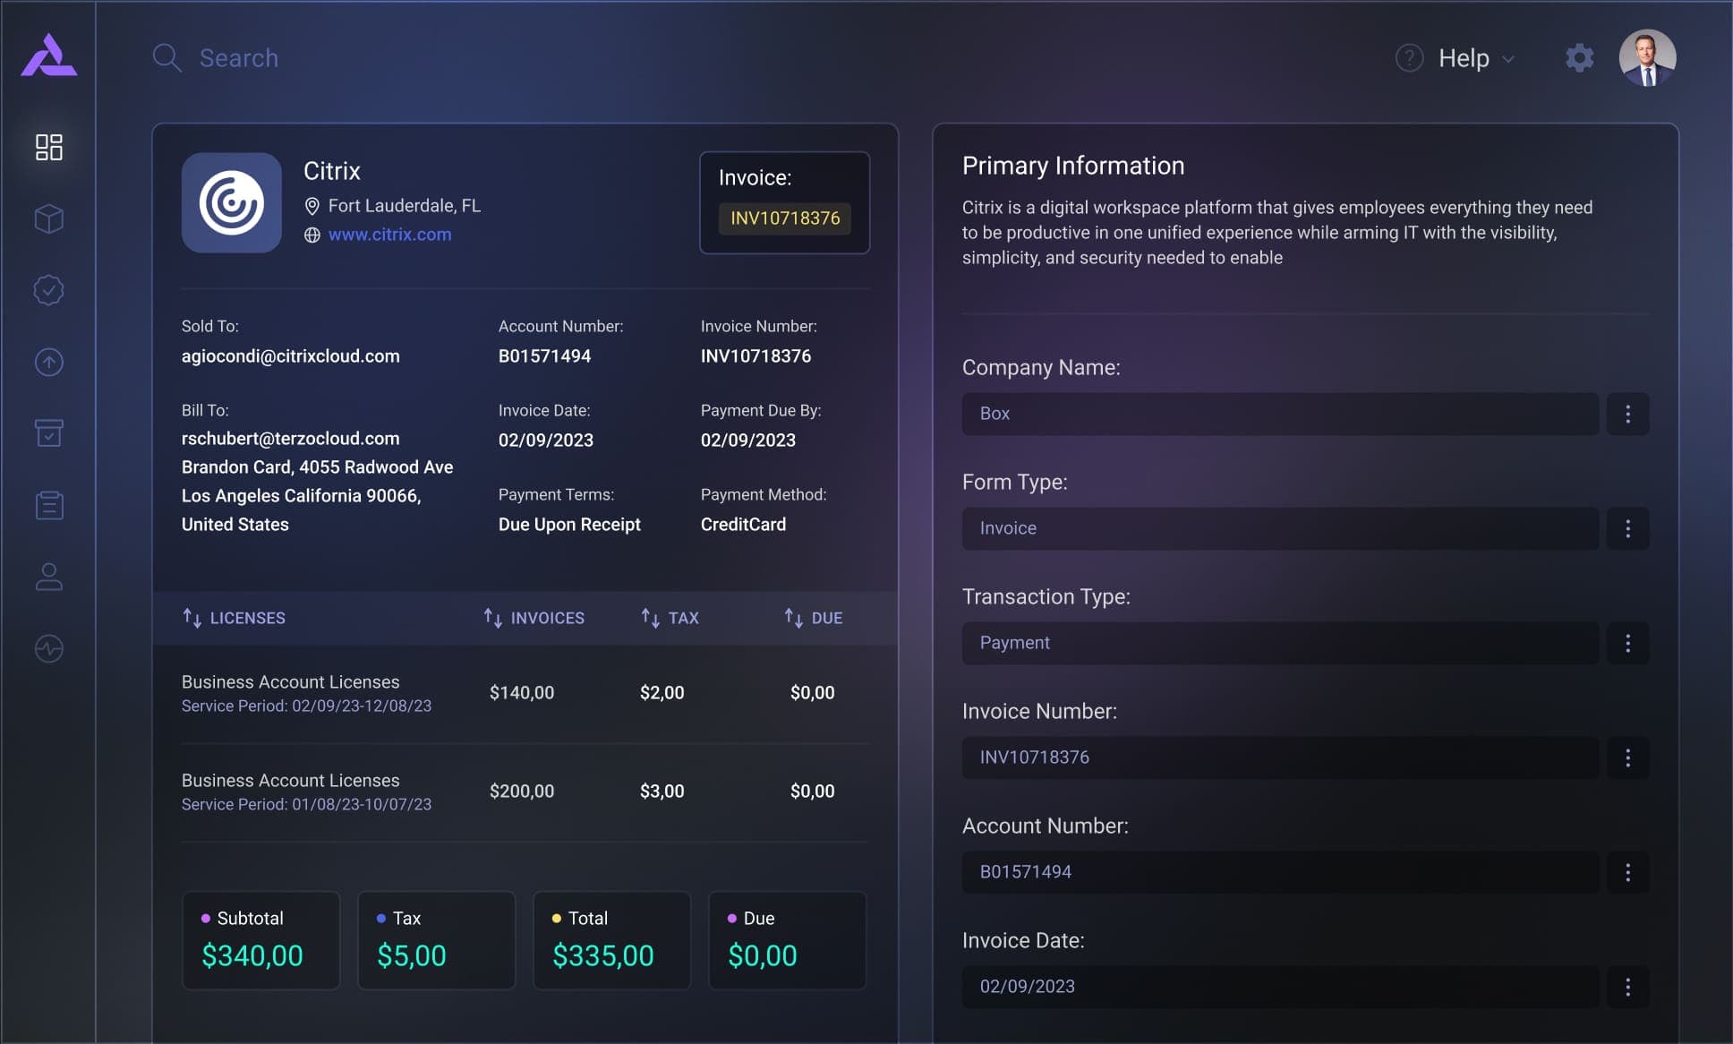Viewport: 1733px width, 1044px height.
Task: Edit the Account Number field containing B01571494
Action: [1280, 872]
